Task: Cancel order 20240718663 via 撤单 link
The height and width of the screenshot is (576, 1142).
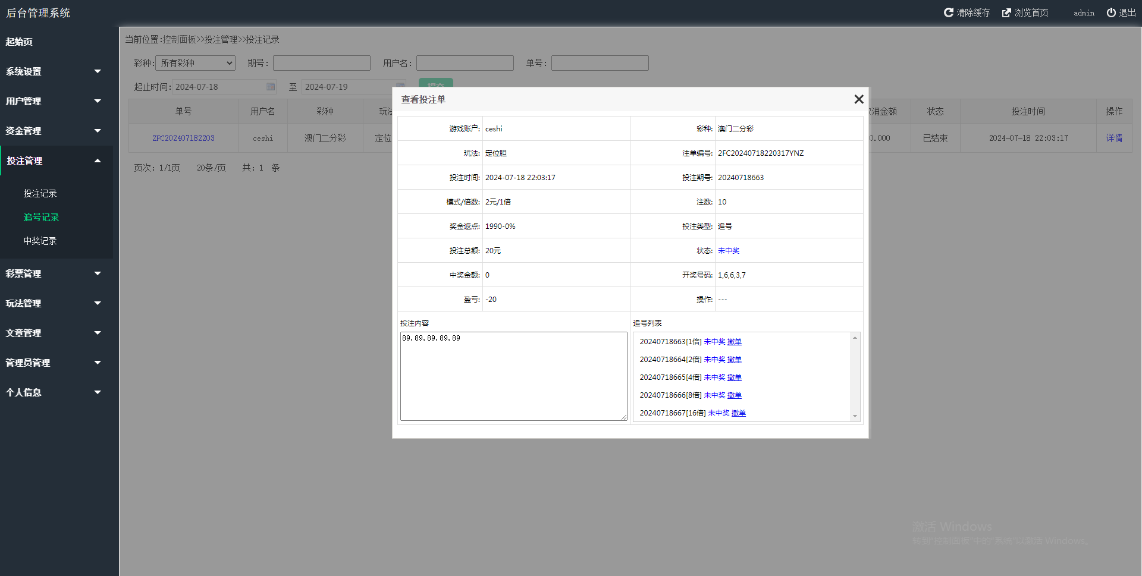Action: pyautogui.click(x=735, y=342)
